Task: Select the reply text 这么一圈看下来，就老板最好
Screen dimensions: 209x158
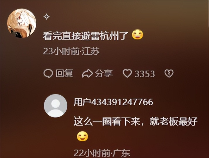Action: click(x=136, y=121)
